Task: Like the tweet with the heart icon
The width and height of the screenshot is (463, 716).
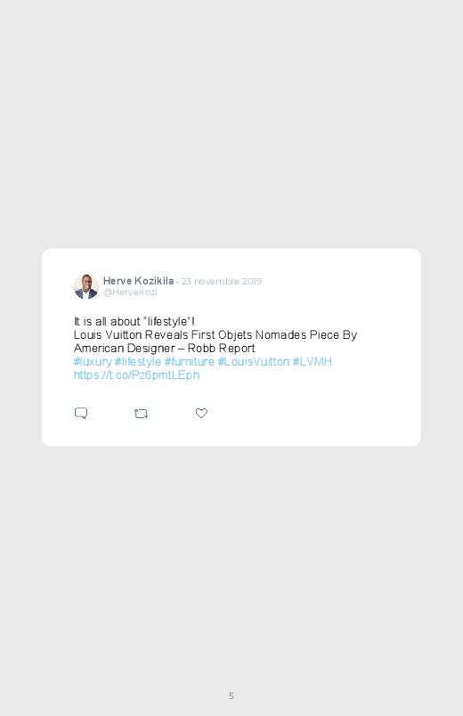Action: [201, 413]
